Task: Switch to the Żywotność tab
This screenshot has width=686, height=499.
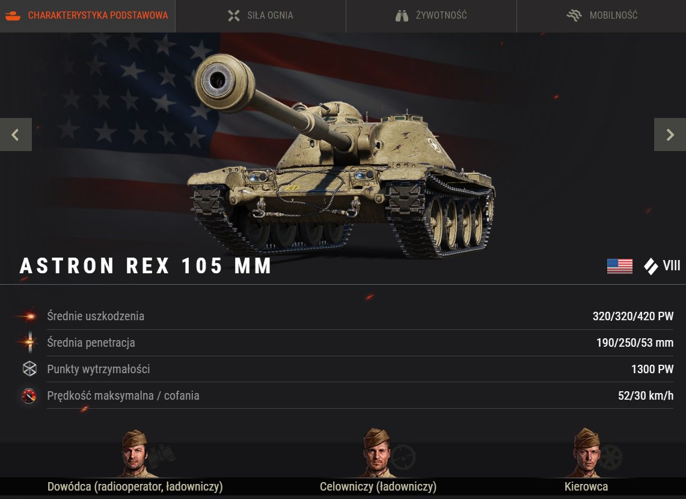Action: tap(431, 16)
